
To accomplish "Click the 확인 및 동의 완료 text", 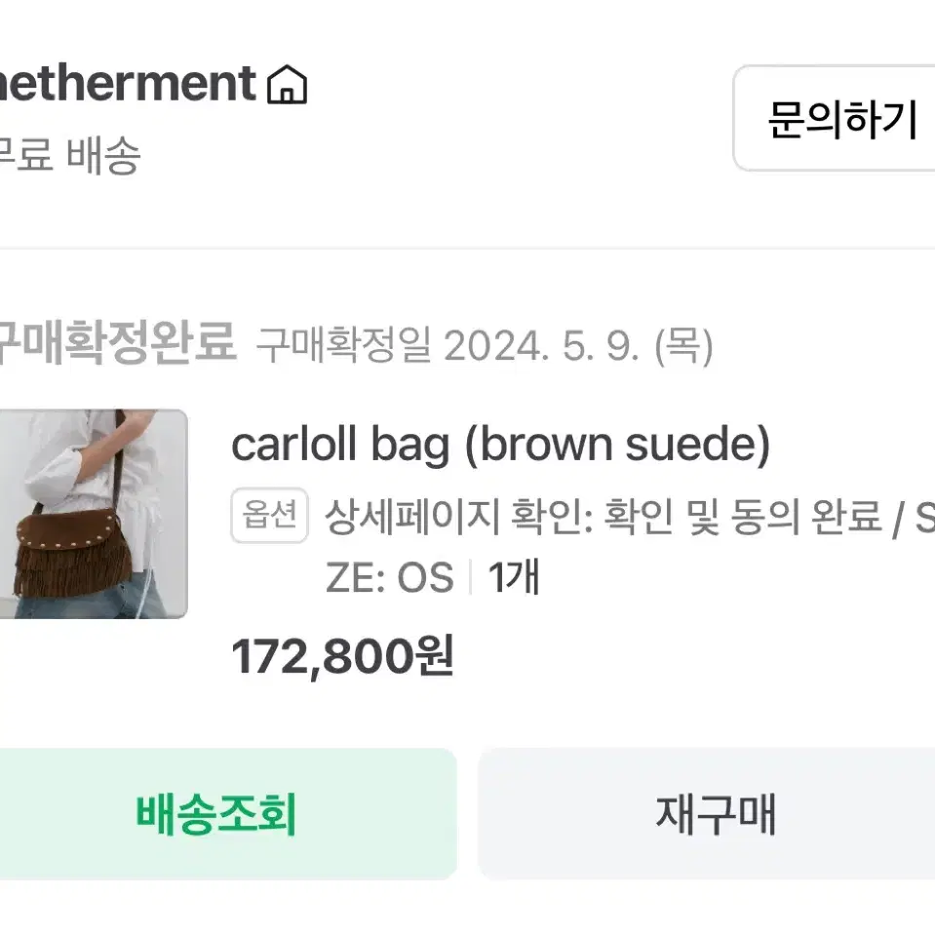I will (743, 516).
